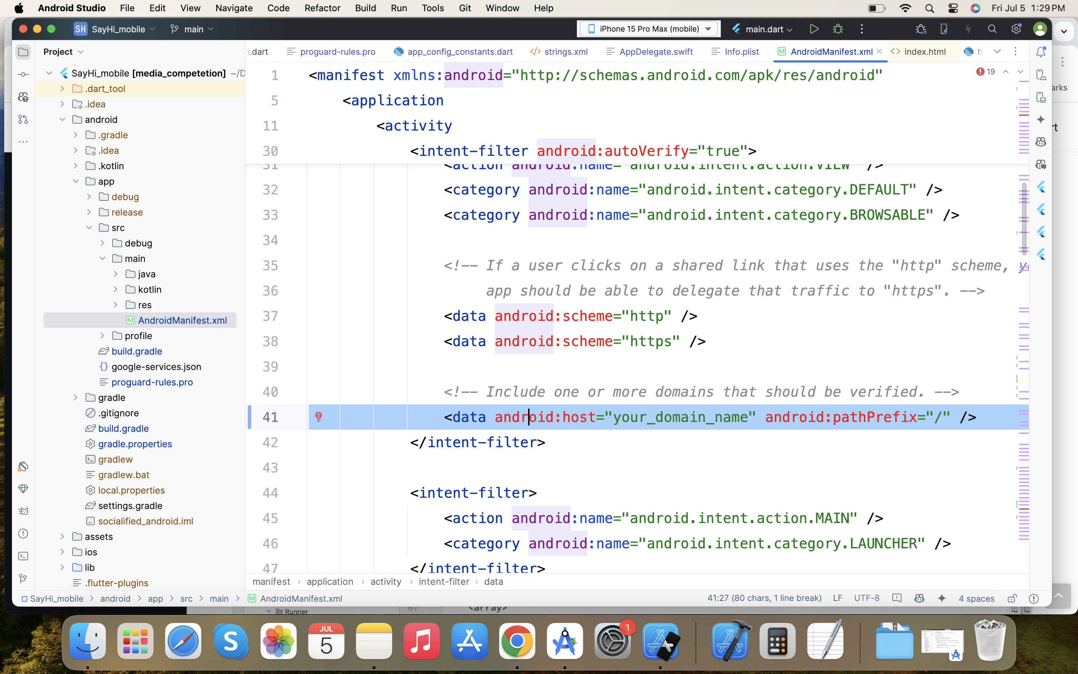1078x674 pixels.
Task: Open the Gemini sparkle tool window icon
Action: 1041,119
